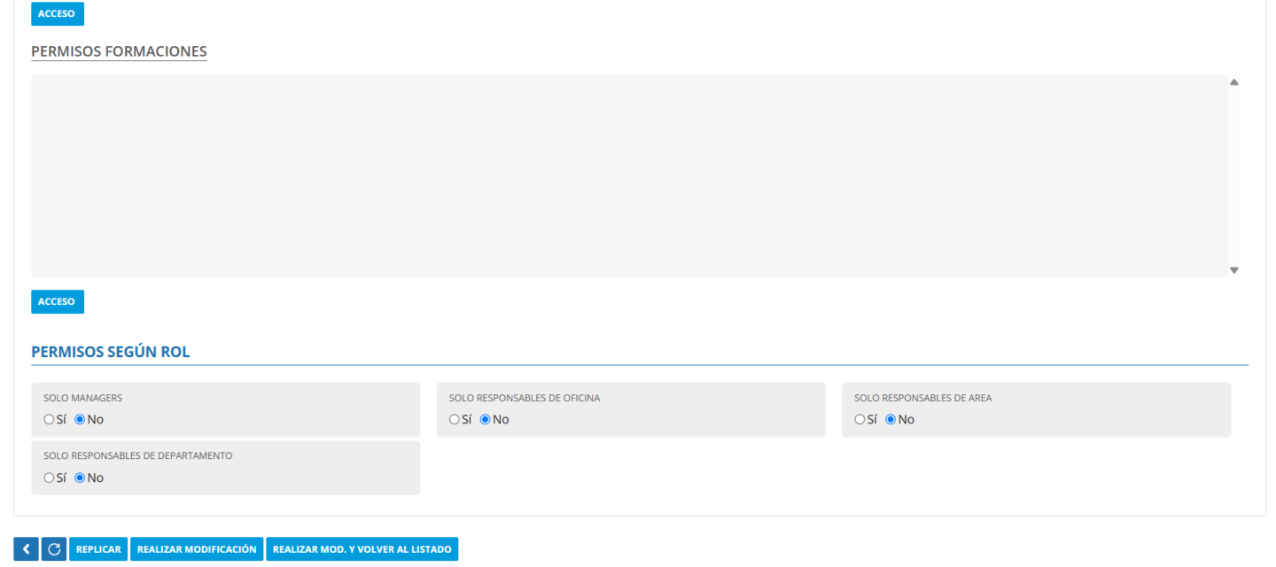Select Sí for Solo Responsables de Oficina
This screenshot has height=567, width=1276.
click(454, 420)
